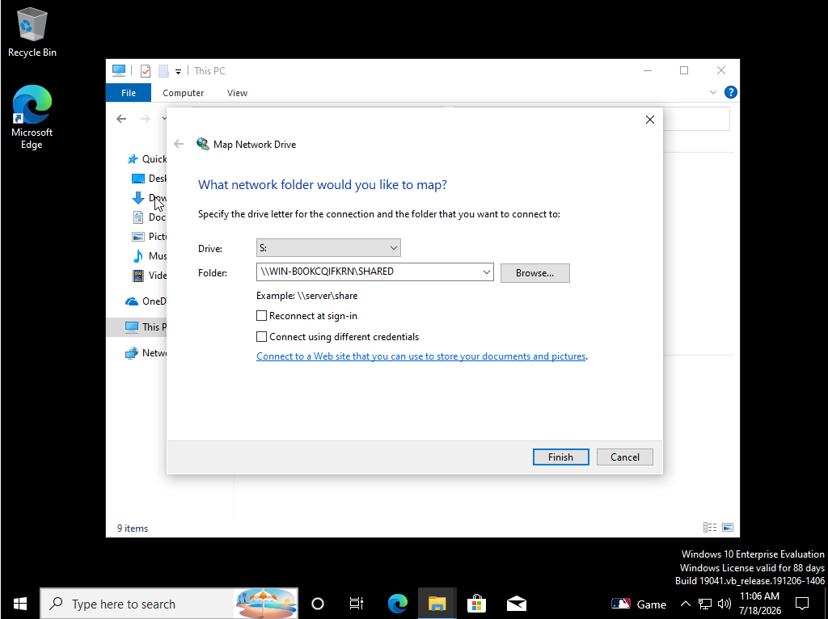Open the Action Center notifications icon

tap(802, 604)
